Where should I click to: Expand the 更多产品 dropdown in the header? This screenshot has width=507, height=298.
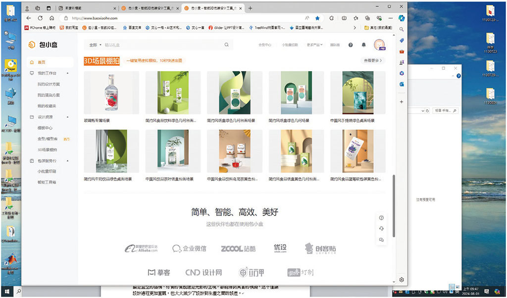(x=314, y=44)
